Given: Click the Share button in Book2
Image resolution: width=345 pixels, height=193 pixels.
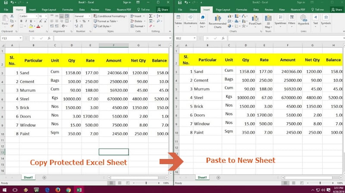Looking at the screenshot, I should (x=336, y=9).
